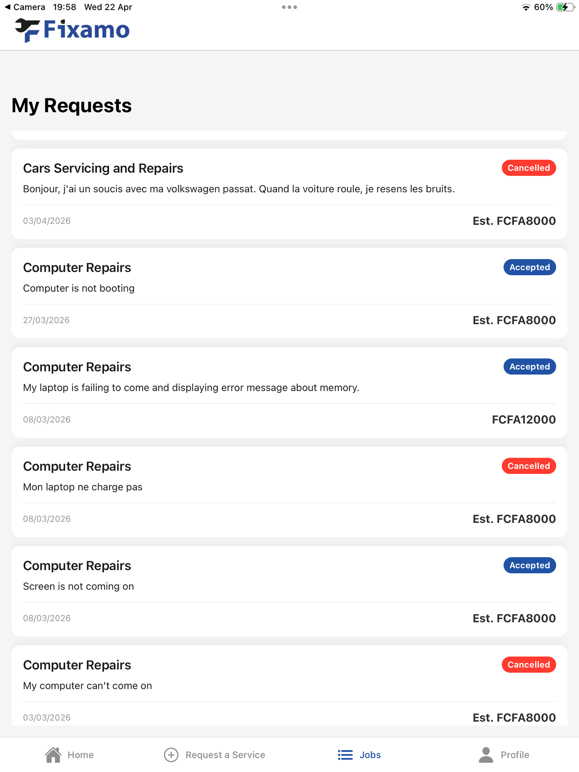Screen dimensions: 579x772
Task: Open request 'Mon laptop ne charge pas'
Action: coord(289,492)
